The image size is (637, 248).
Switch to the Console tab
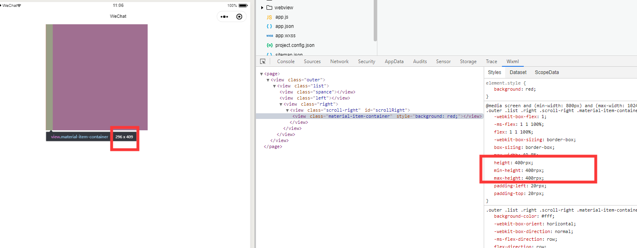click(286, 61)
